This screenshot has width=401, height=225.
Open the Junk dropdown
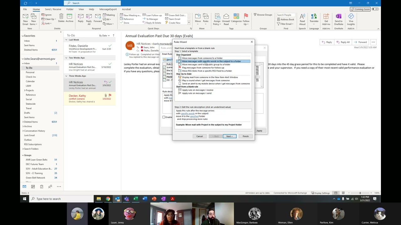pyautogui.click(x=46, y=23)
